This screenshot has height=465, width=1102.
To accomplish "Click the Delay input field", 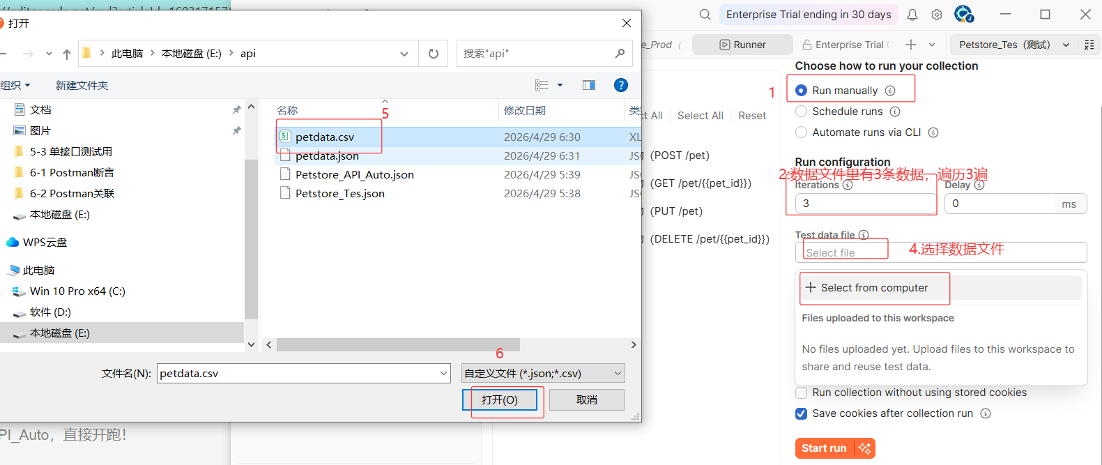I will point(1000,204).
